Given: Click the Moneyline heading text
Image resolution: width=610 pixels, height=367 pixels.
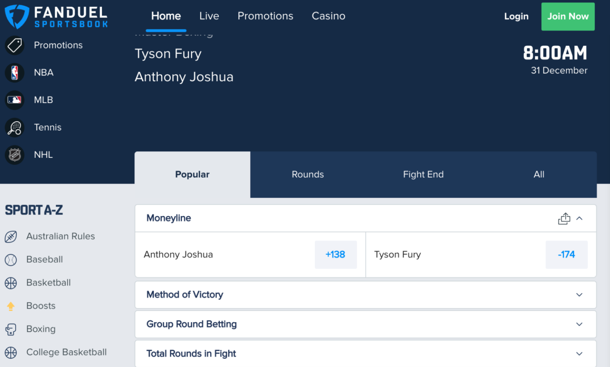Looking at the screenshot, I should pos(168,218).
